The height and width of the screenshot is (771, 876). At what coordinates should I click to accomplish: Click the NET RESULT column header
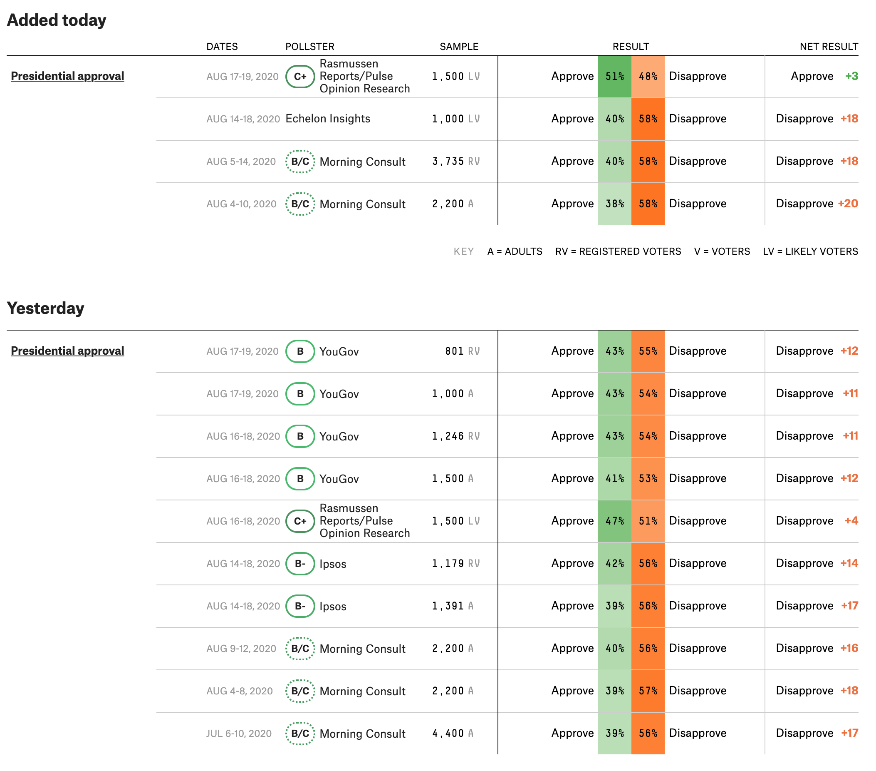pyautogui.click(x=829, y=46)
